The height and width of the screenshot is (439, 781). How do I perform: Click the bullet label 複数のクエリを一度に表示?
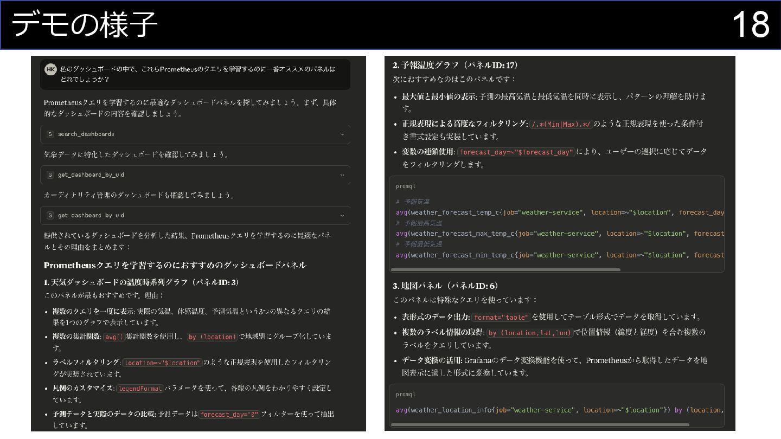coord(93,311)
